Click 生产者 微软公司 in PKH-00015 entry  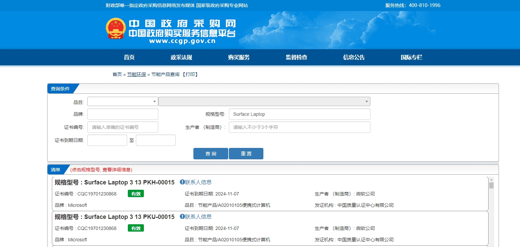coord(345,194)
